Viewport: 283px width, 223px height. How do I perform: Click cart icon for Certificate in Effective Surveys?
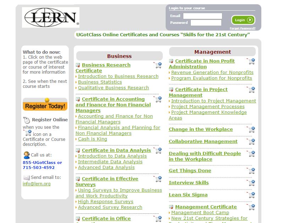(x=158, y=179)
